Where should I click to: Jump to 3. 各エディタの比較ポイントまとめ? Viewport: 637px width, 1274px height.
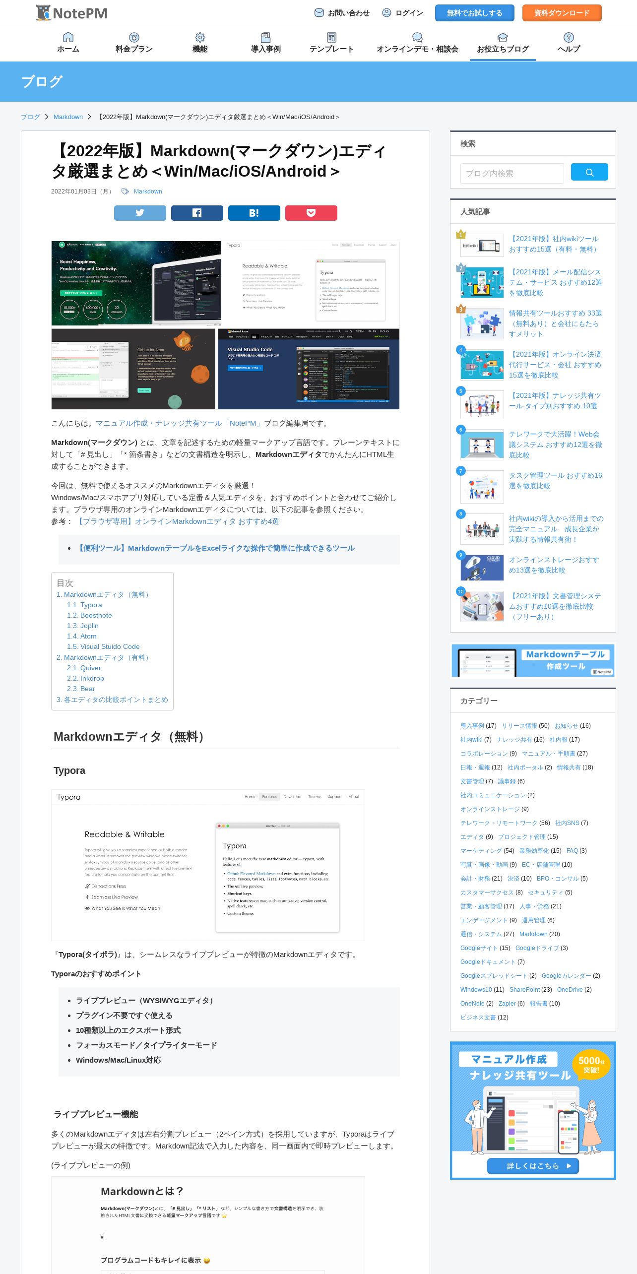point(112,700)
